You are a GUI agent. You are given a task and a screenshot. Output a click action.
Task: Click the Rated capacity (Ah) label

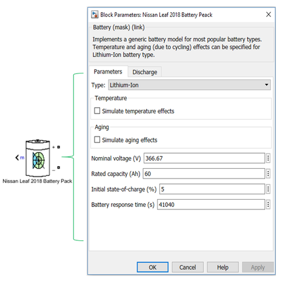point(116,174)
